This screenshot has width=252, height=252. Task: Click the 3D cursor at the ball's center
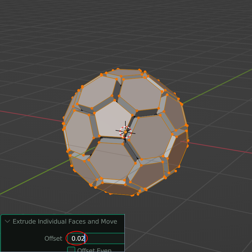125,132
